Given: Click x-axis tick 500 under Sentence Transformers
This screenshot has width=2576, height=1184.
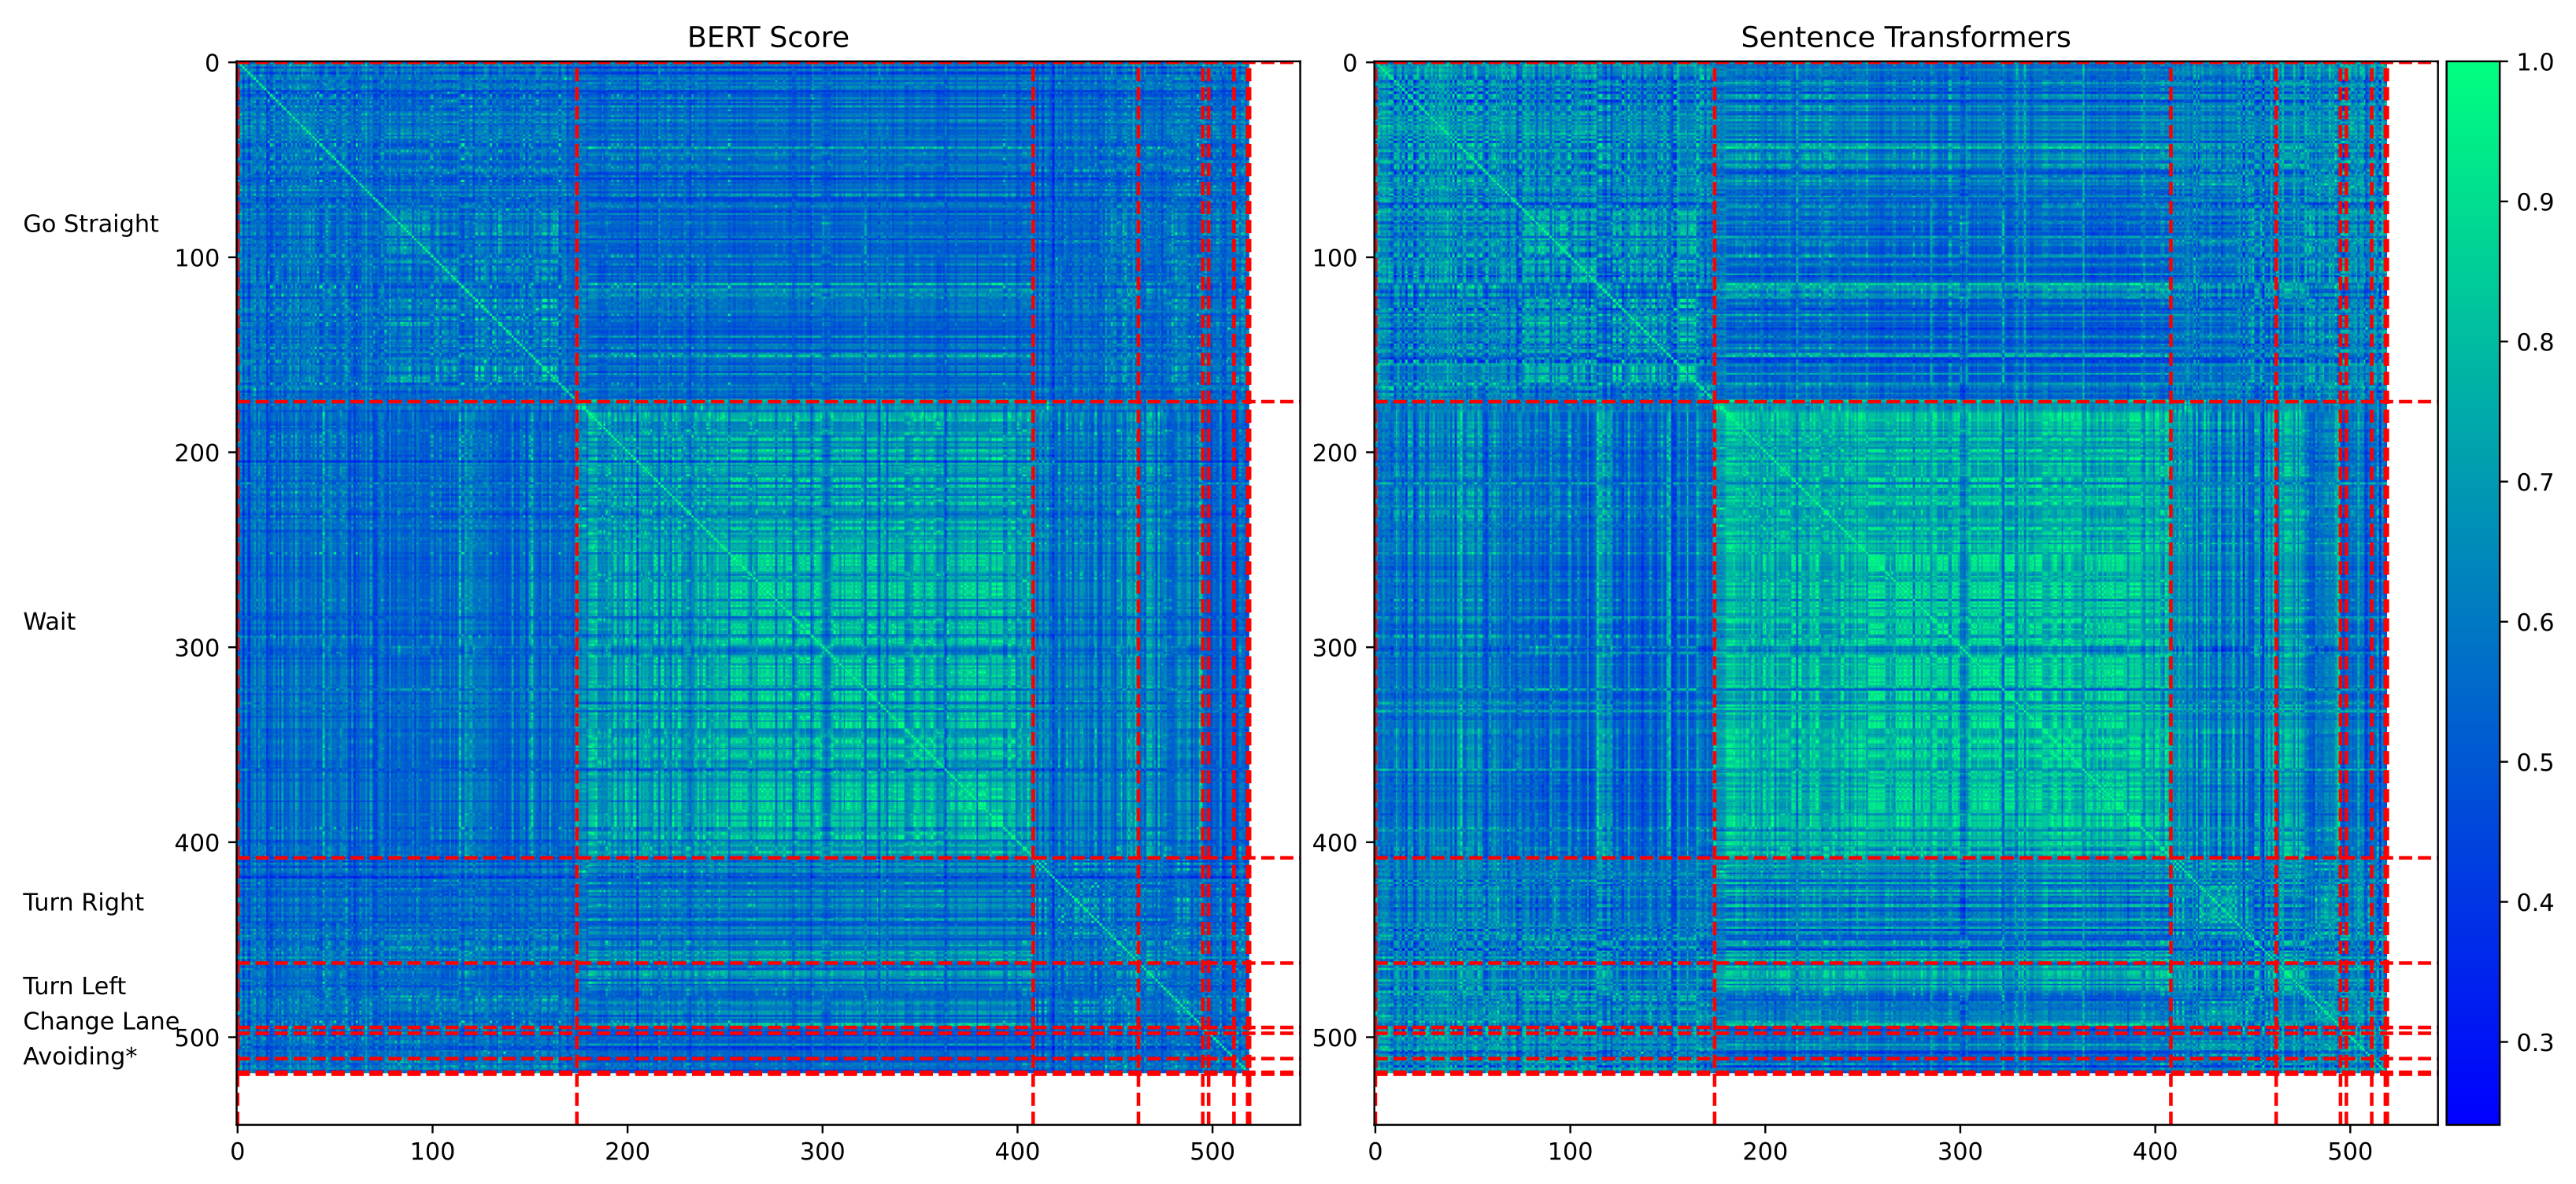Looking at the screenshot, I should click(2350, 1152).
